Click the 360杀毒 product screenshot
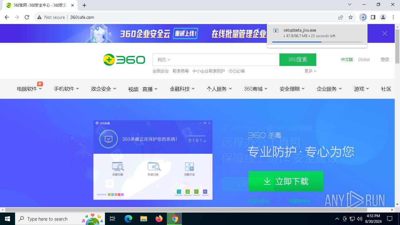Viewport: 400px width, 225px height. (x=153, y=160)
